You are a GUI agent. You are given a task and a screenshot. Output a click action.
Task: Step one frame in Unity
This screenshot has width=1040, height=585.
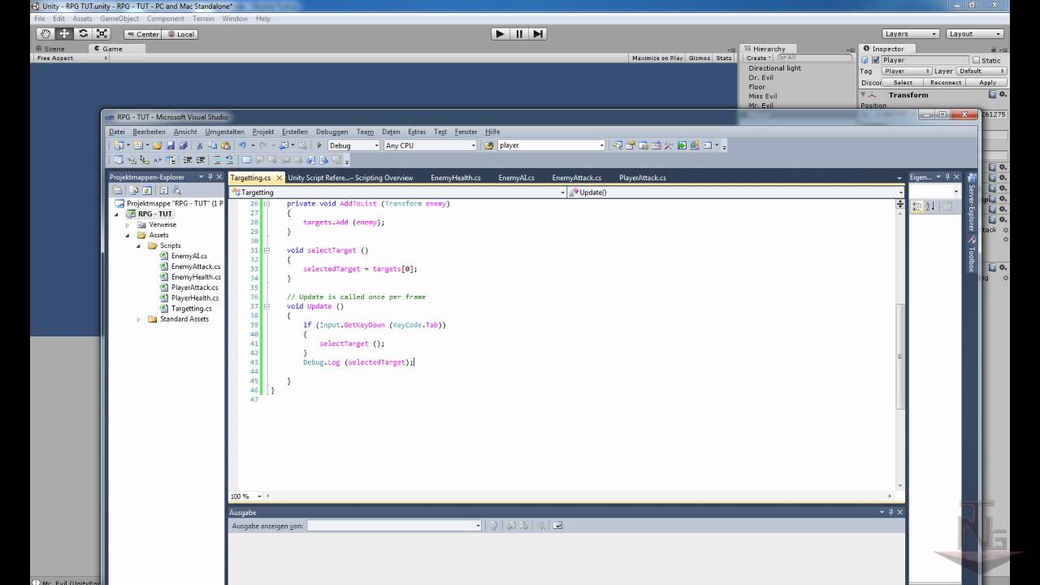538,33
